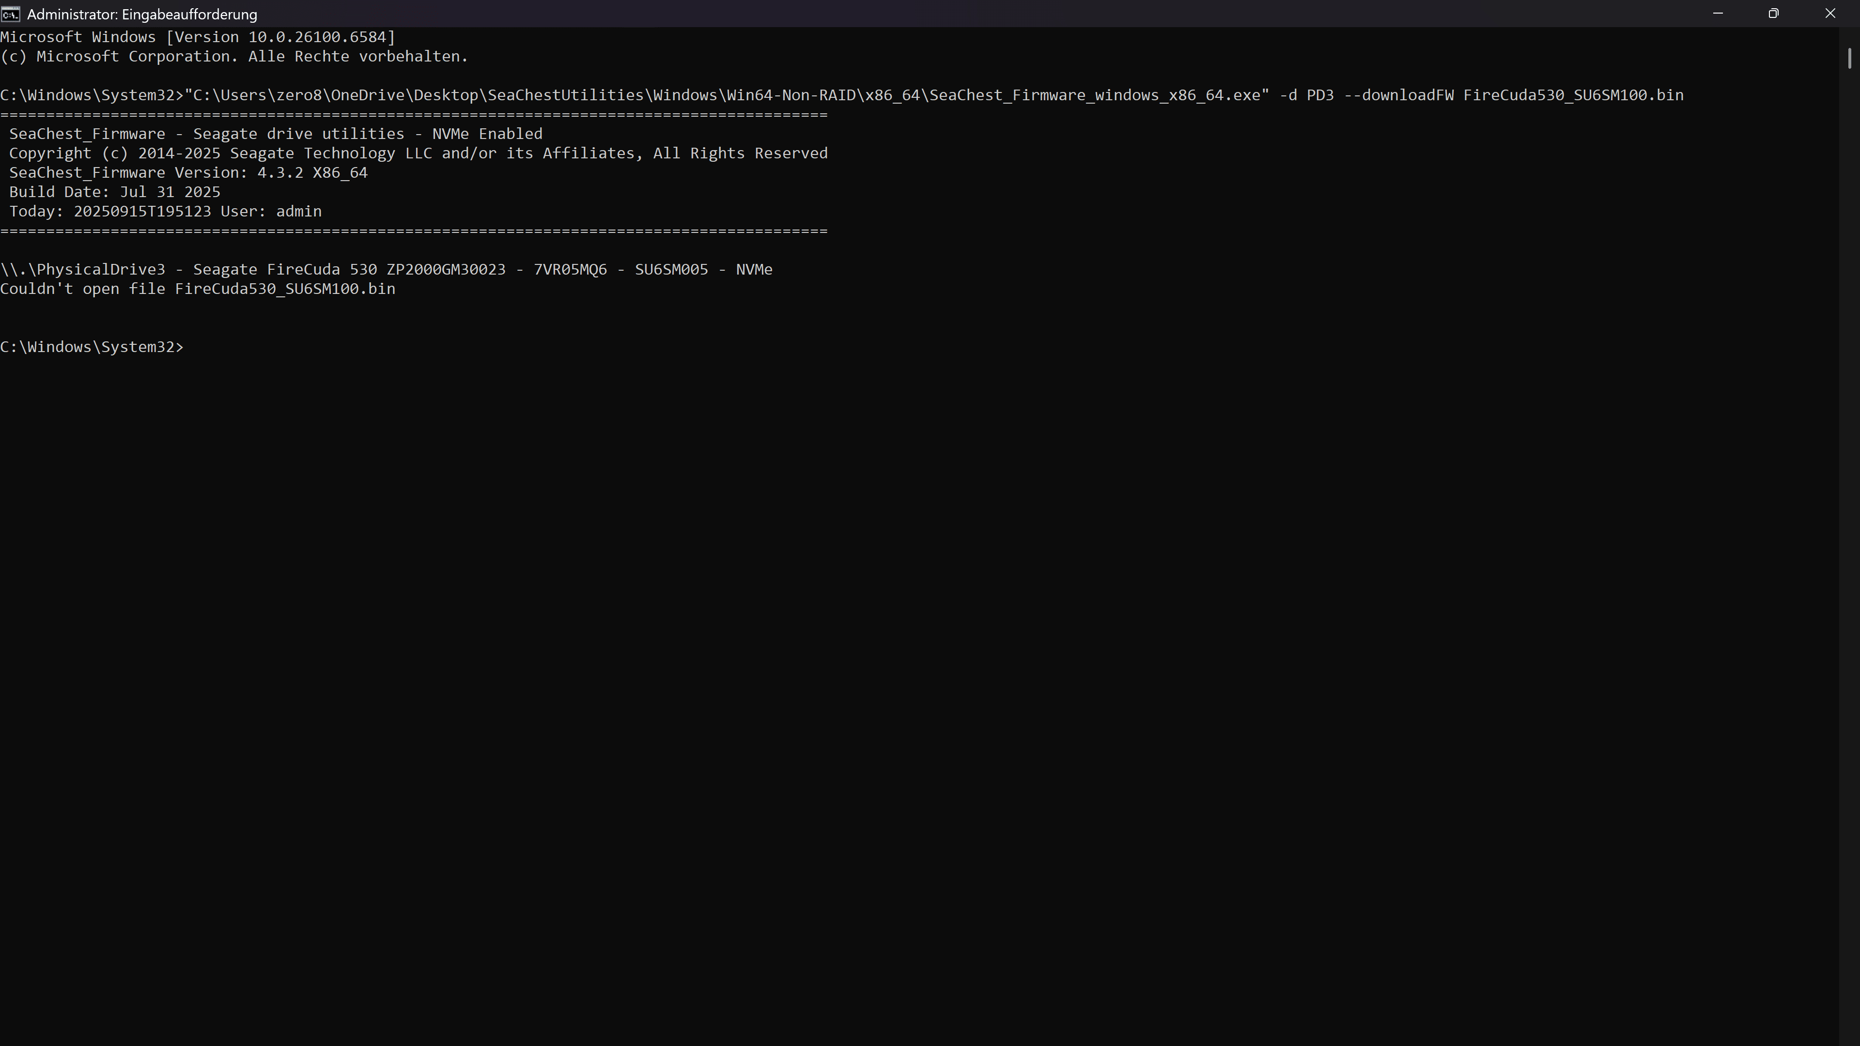Close the Administrator Command Prompt window
1860x1046 pixels.
(1829, 14)
